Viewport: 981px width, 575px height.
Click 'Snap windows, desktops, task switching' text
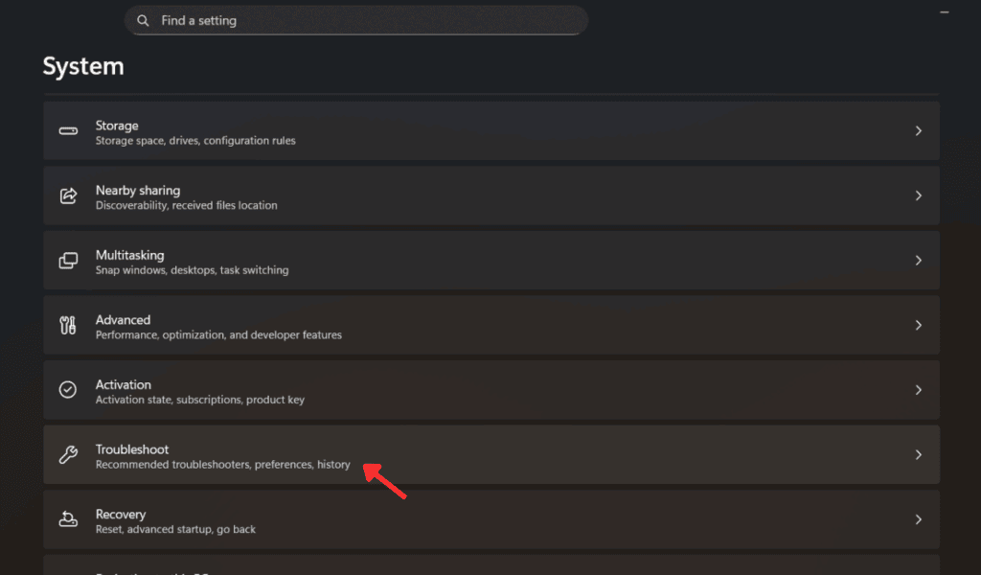point(192,270)
